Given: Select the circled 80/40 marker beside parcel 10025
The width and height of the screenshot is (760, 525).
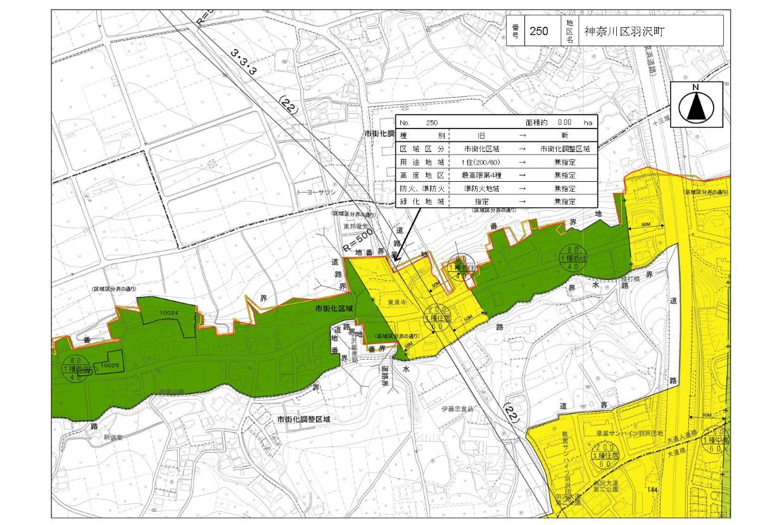Looking at the screenshot, I should 75,367.
